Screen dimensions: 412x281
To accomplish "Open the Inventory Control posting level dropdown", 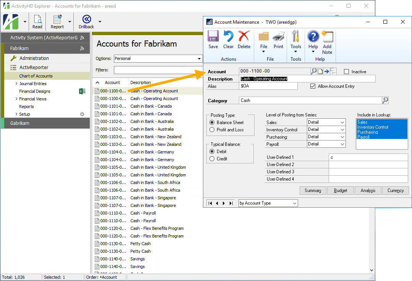I will coord(342,129).
